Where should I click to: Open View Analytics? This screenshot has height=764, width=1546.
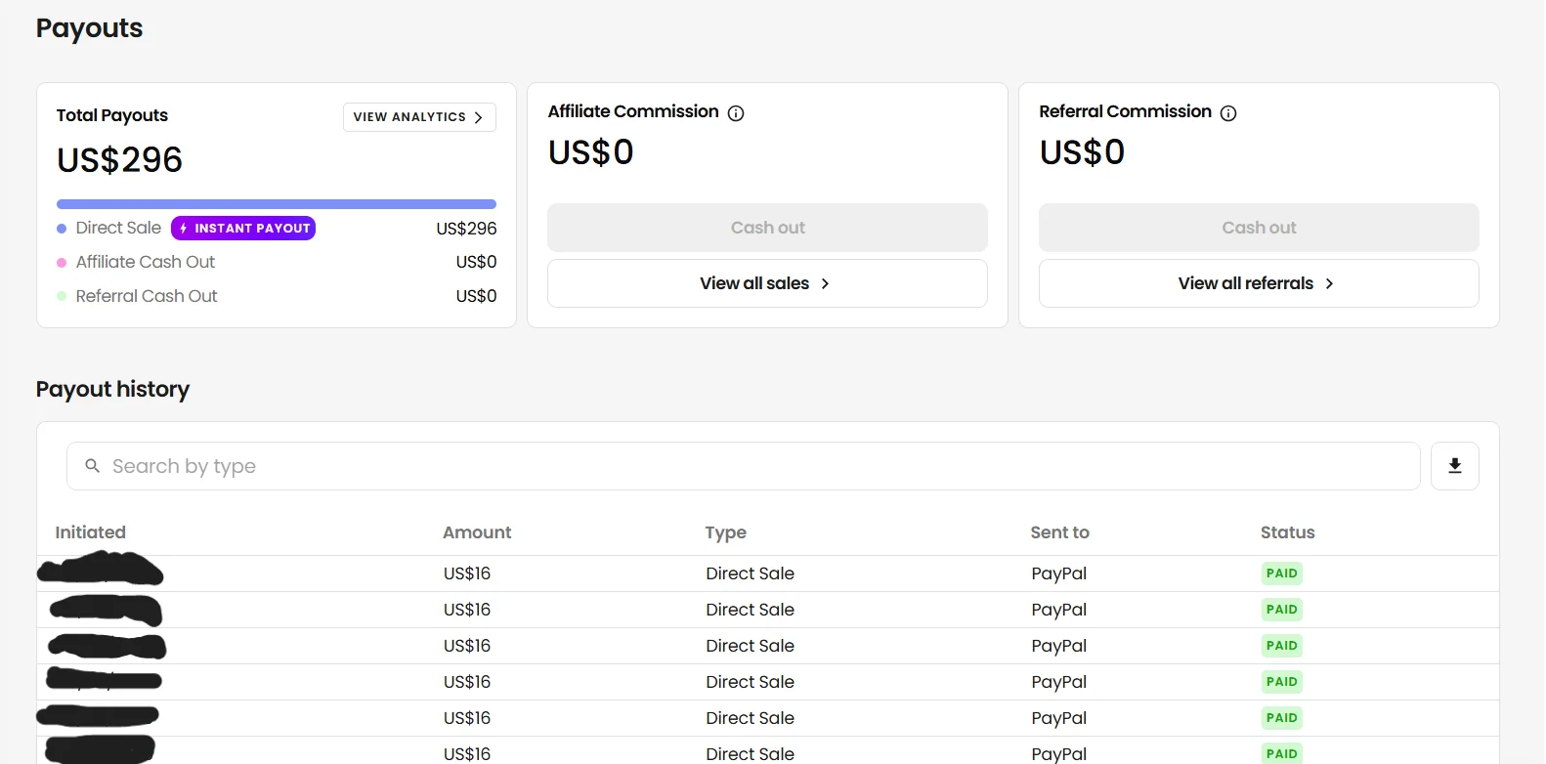pyautogui.click(x=418, y=117)
